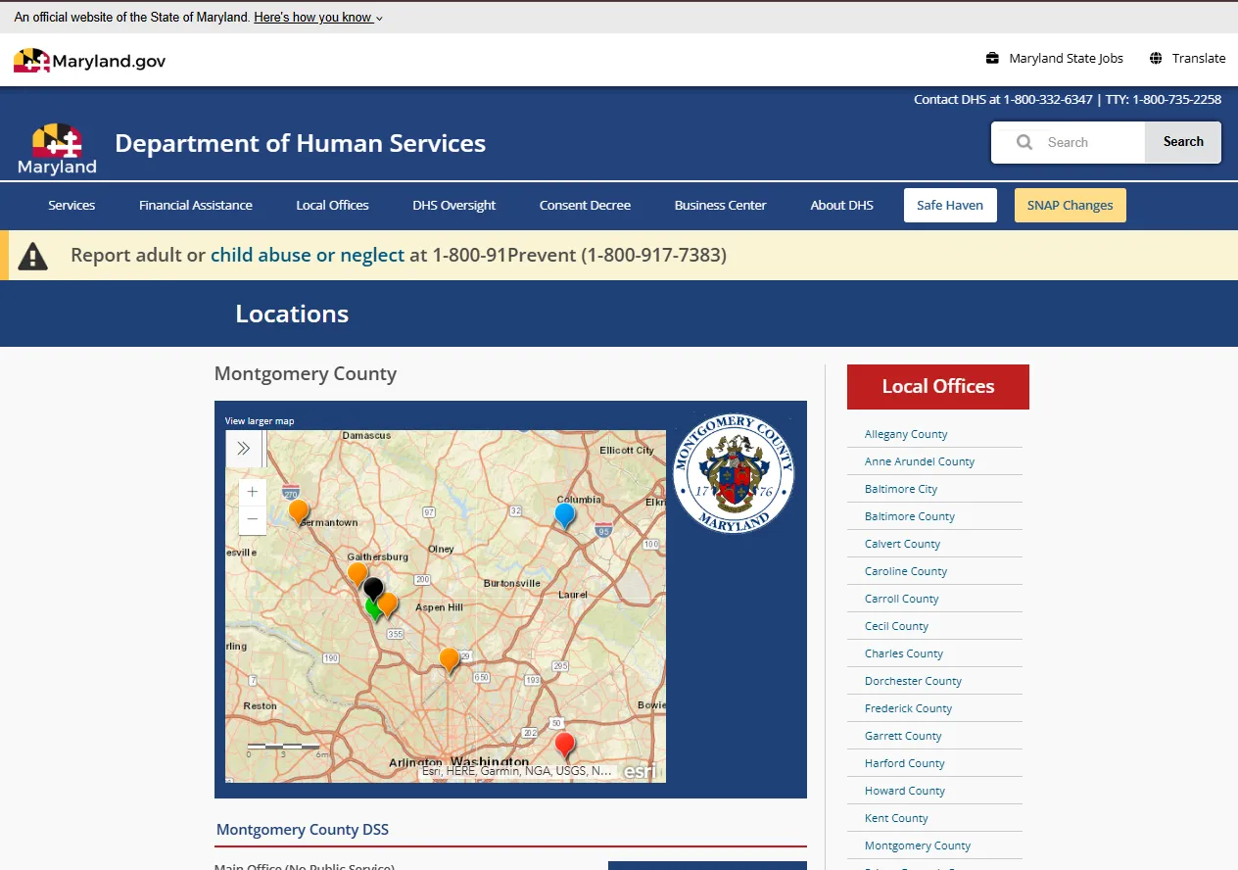The width and height of the screenshot is (1238, 870).
Task: Select the black map pin near Gaithersburg
Action: pos(373,588)
